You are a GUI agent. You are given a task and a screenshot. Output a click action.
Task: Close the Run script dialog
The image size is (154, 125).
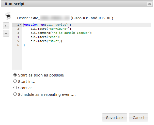coord(149,4)
